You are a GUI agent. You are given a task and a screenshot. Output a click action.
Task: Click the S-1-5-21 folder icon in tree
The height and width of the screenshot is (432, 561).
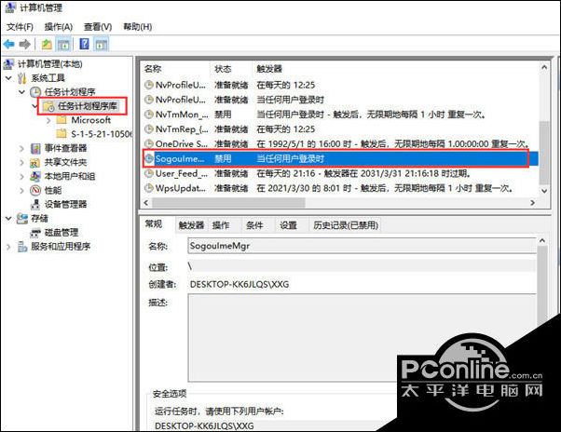tap(62, 134)
